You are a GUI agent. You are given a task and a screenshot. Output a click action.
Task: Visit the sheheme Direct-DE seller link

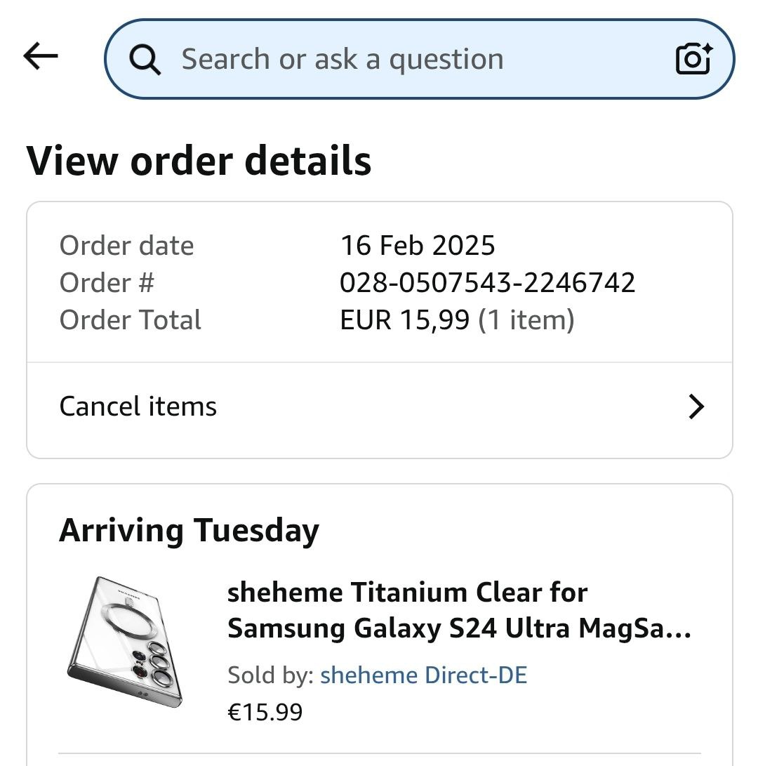pyautogui.click(x=423, y=675)
